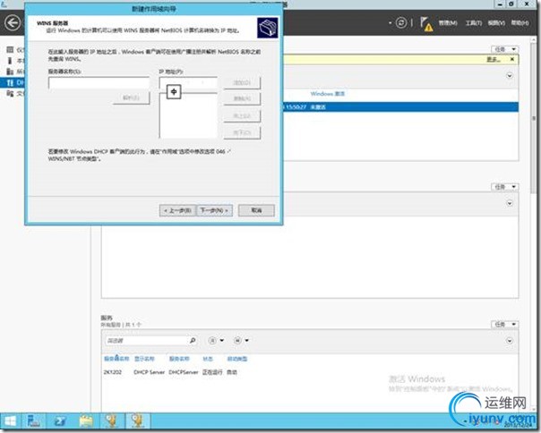Open the active DHCP wizard taskbar icon
The image size is (541, 433).
138,421
